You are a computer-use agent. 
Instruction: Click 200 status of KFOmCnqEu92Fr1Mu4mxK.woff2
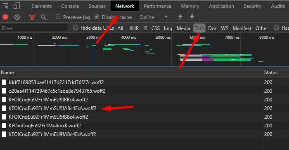[268, 126]
